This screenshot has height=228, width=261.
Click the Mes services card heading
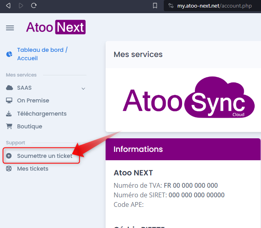pos(138,55)
